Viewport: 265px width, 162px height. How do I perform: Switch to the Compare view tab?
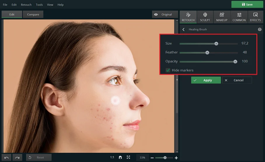33,14
